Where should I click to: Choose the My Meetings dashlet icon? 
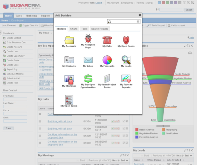[69, 80]
